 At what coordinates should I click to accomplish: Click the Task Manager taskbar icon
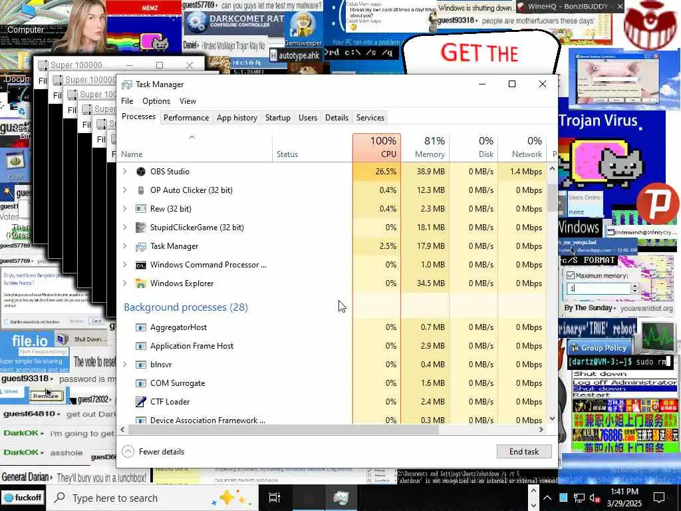point(341,498)
